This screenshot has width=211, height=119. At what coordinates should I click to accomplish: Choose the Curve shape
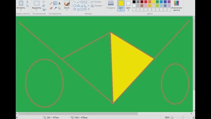(x=78, y=2)
